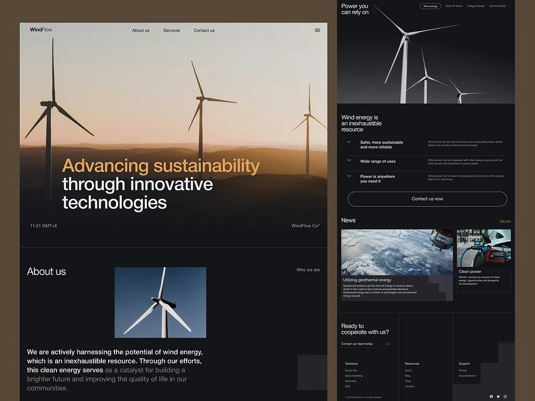
Task: Open the Energy Storage tab
Action: point(475,6)
